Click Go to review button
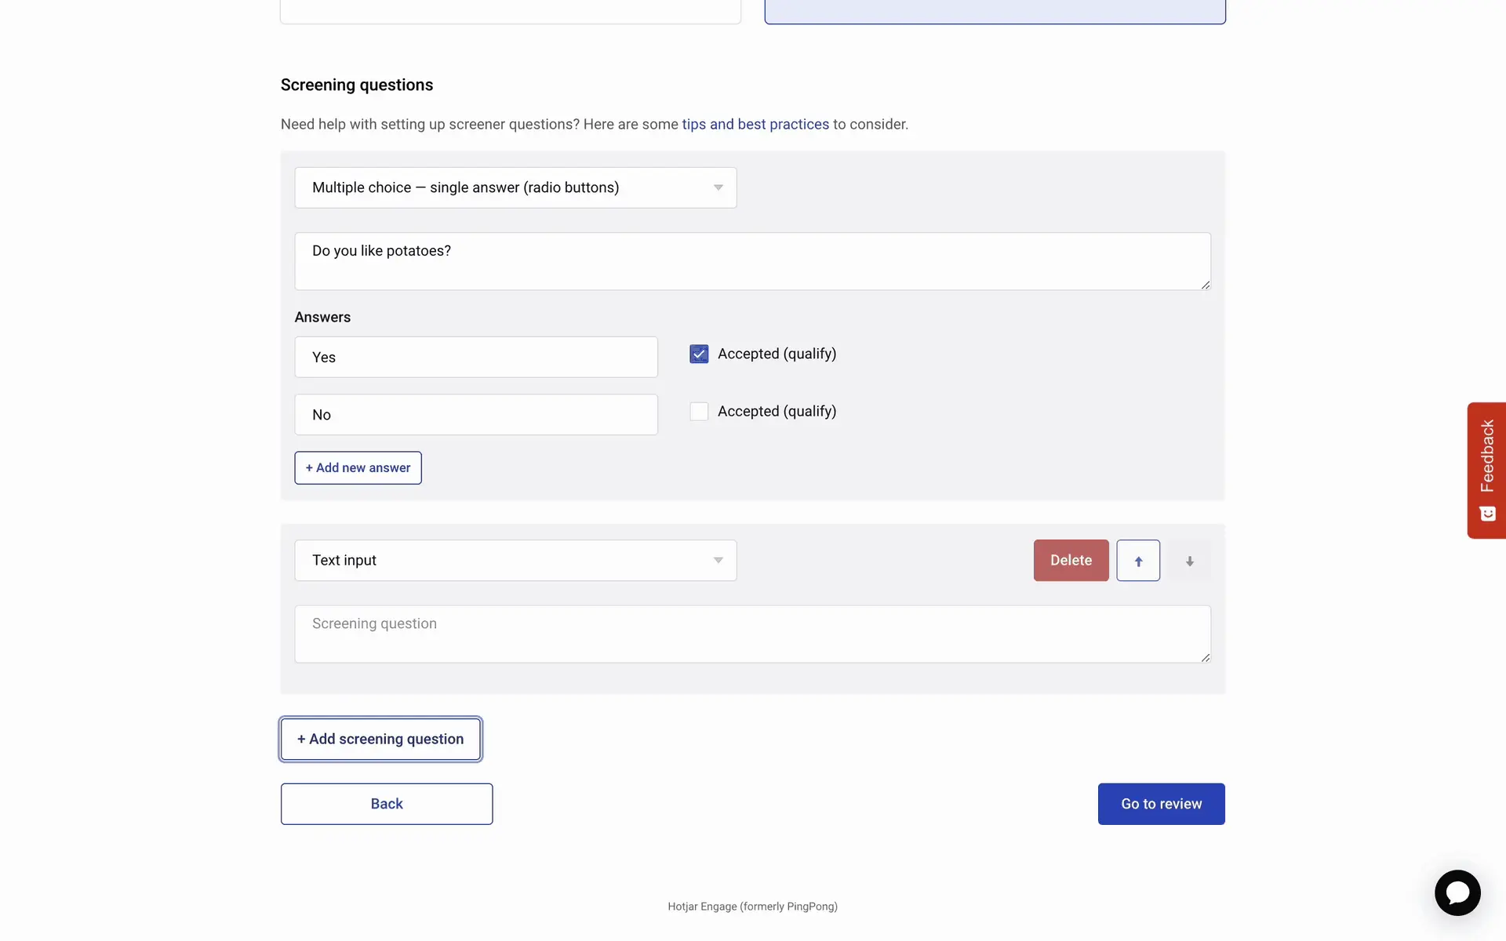 coord(1161,804)
